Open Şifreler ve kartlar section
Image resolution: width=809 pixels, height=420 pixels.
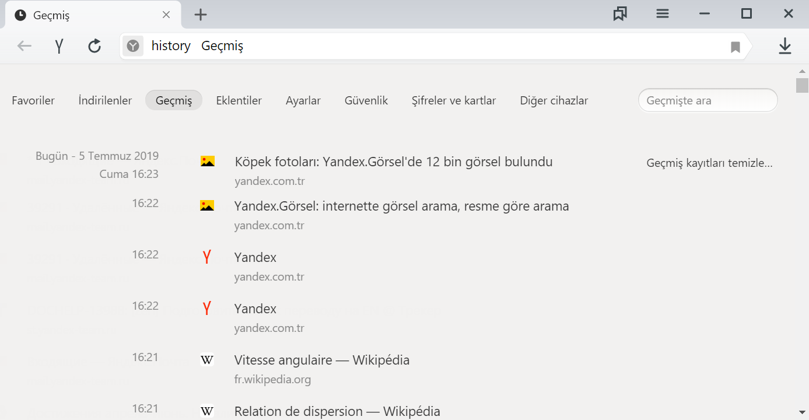click(x=454, y=100)
